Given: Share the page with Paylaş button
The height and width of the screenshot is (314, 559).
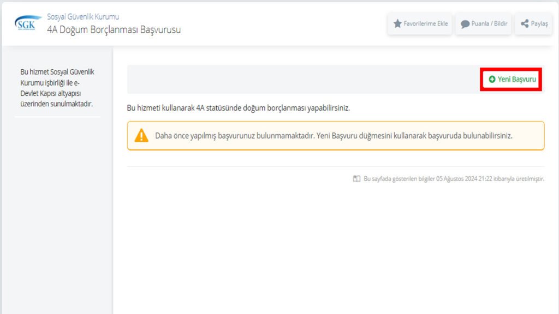Looking at the screenshot, I should [534, 24].
